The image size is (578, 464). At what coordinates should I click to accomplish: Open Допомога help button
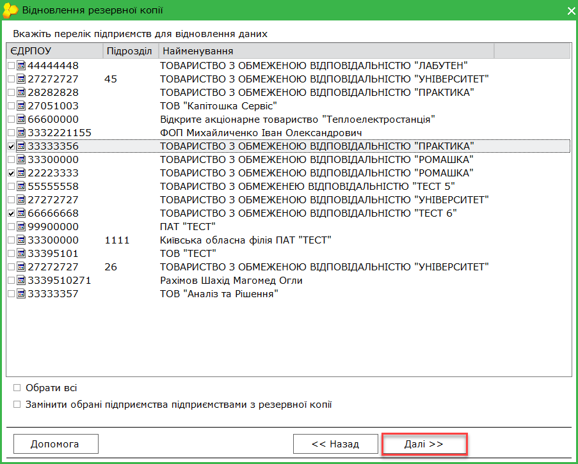pyautogui.click(x=56, y=444)
